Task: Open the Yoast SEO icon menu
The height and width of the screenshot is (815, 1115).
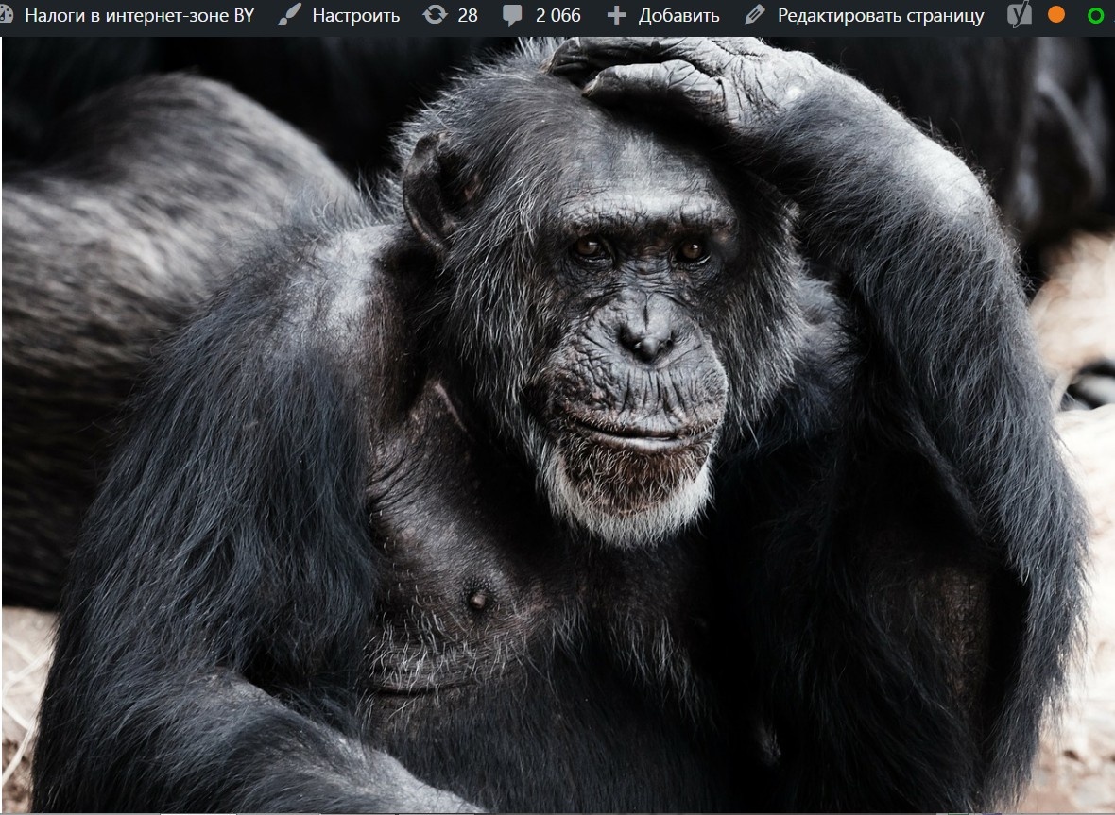Action: point(1020,14)
